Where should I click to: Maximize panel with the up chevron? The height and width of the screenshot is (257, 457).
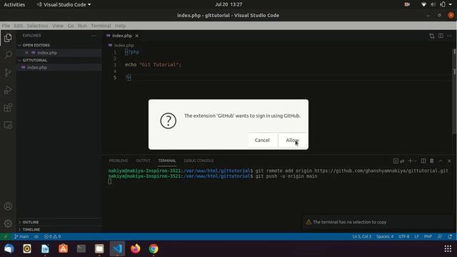(441, 161)
